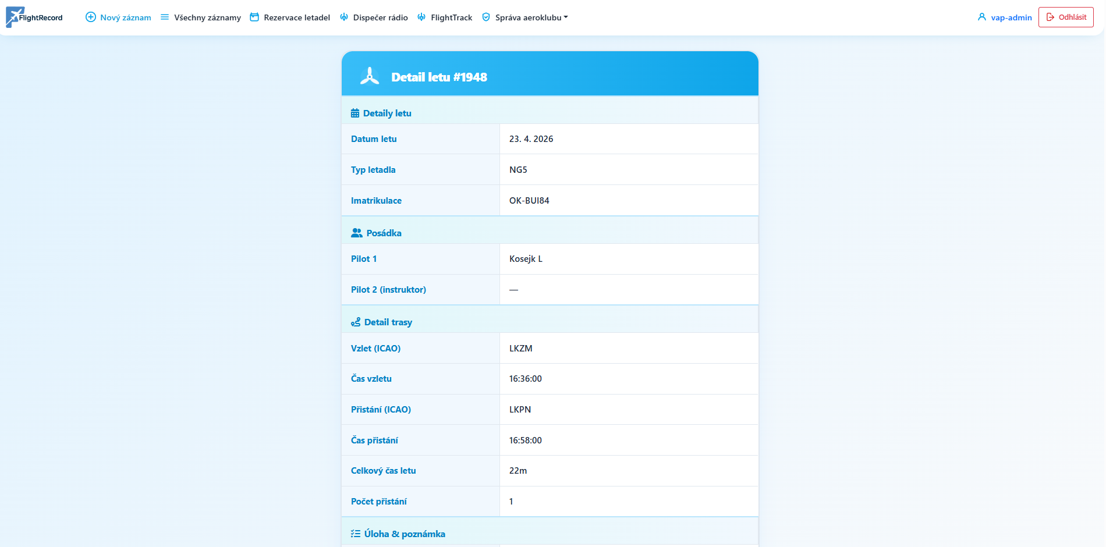Click the Čas vzletu label
Viewport: 1106px width, 547px height.
pyautogui.click(x=371, y=379)
